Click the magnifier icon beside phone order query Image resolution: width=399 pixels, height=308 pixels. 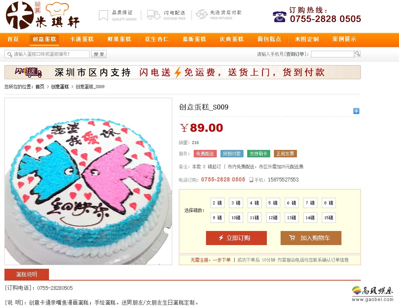(x=357, y=54)
